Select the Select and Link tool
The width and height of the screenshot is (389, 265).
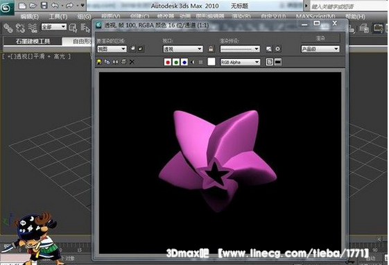point(8,28)
